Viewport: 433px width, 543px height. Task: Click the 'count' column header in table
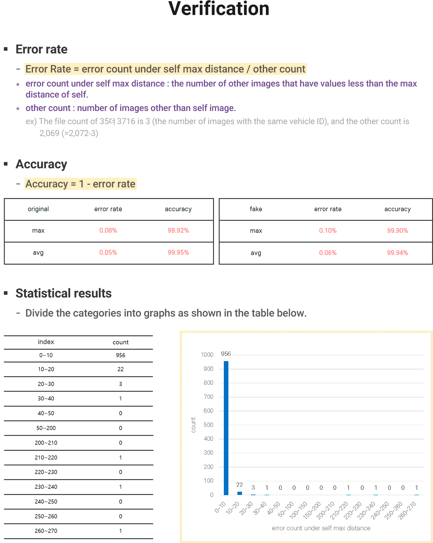pos(120,343)
